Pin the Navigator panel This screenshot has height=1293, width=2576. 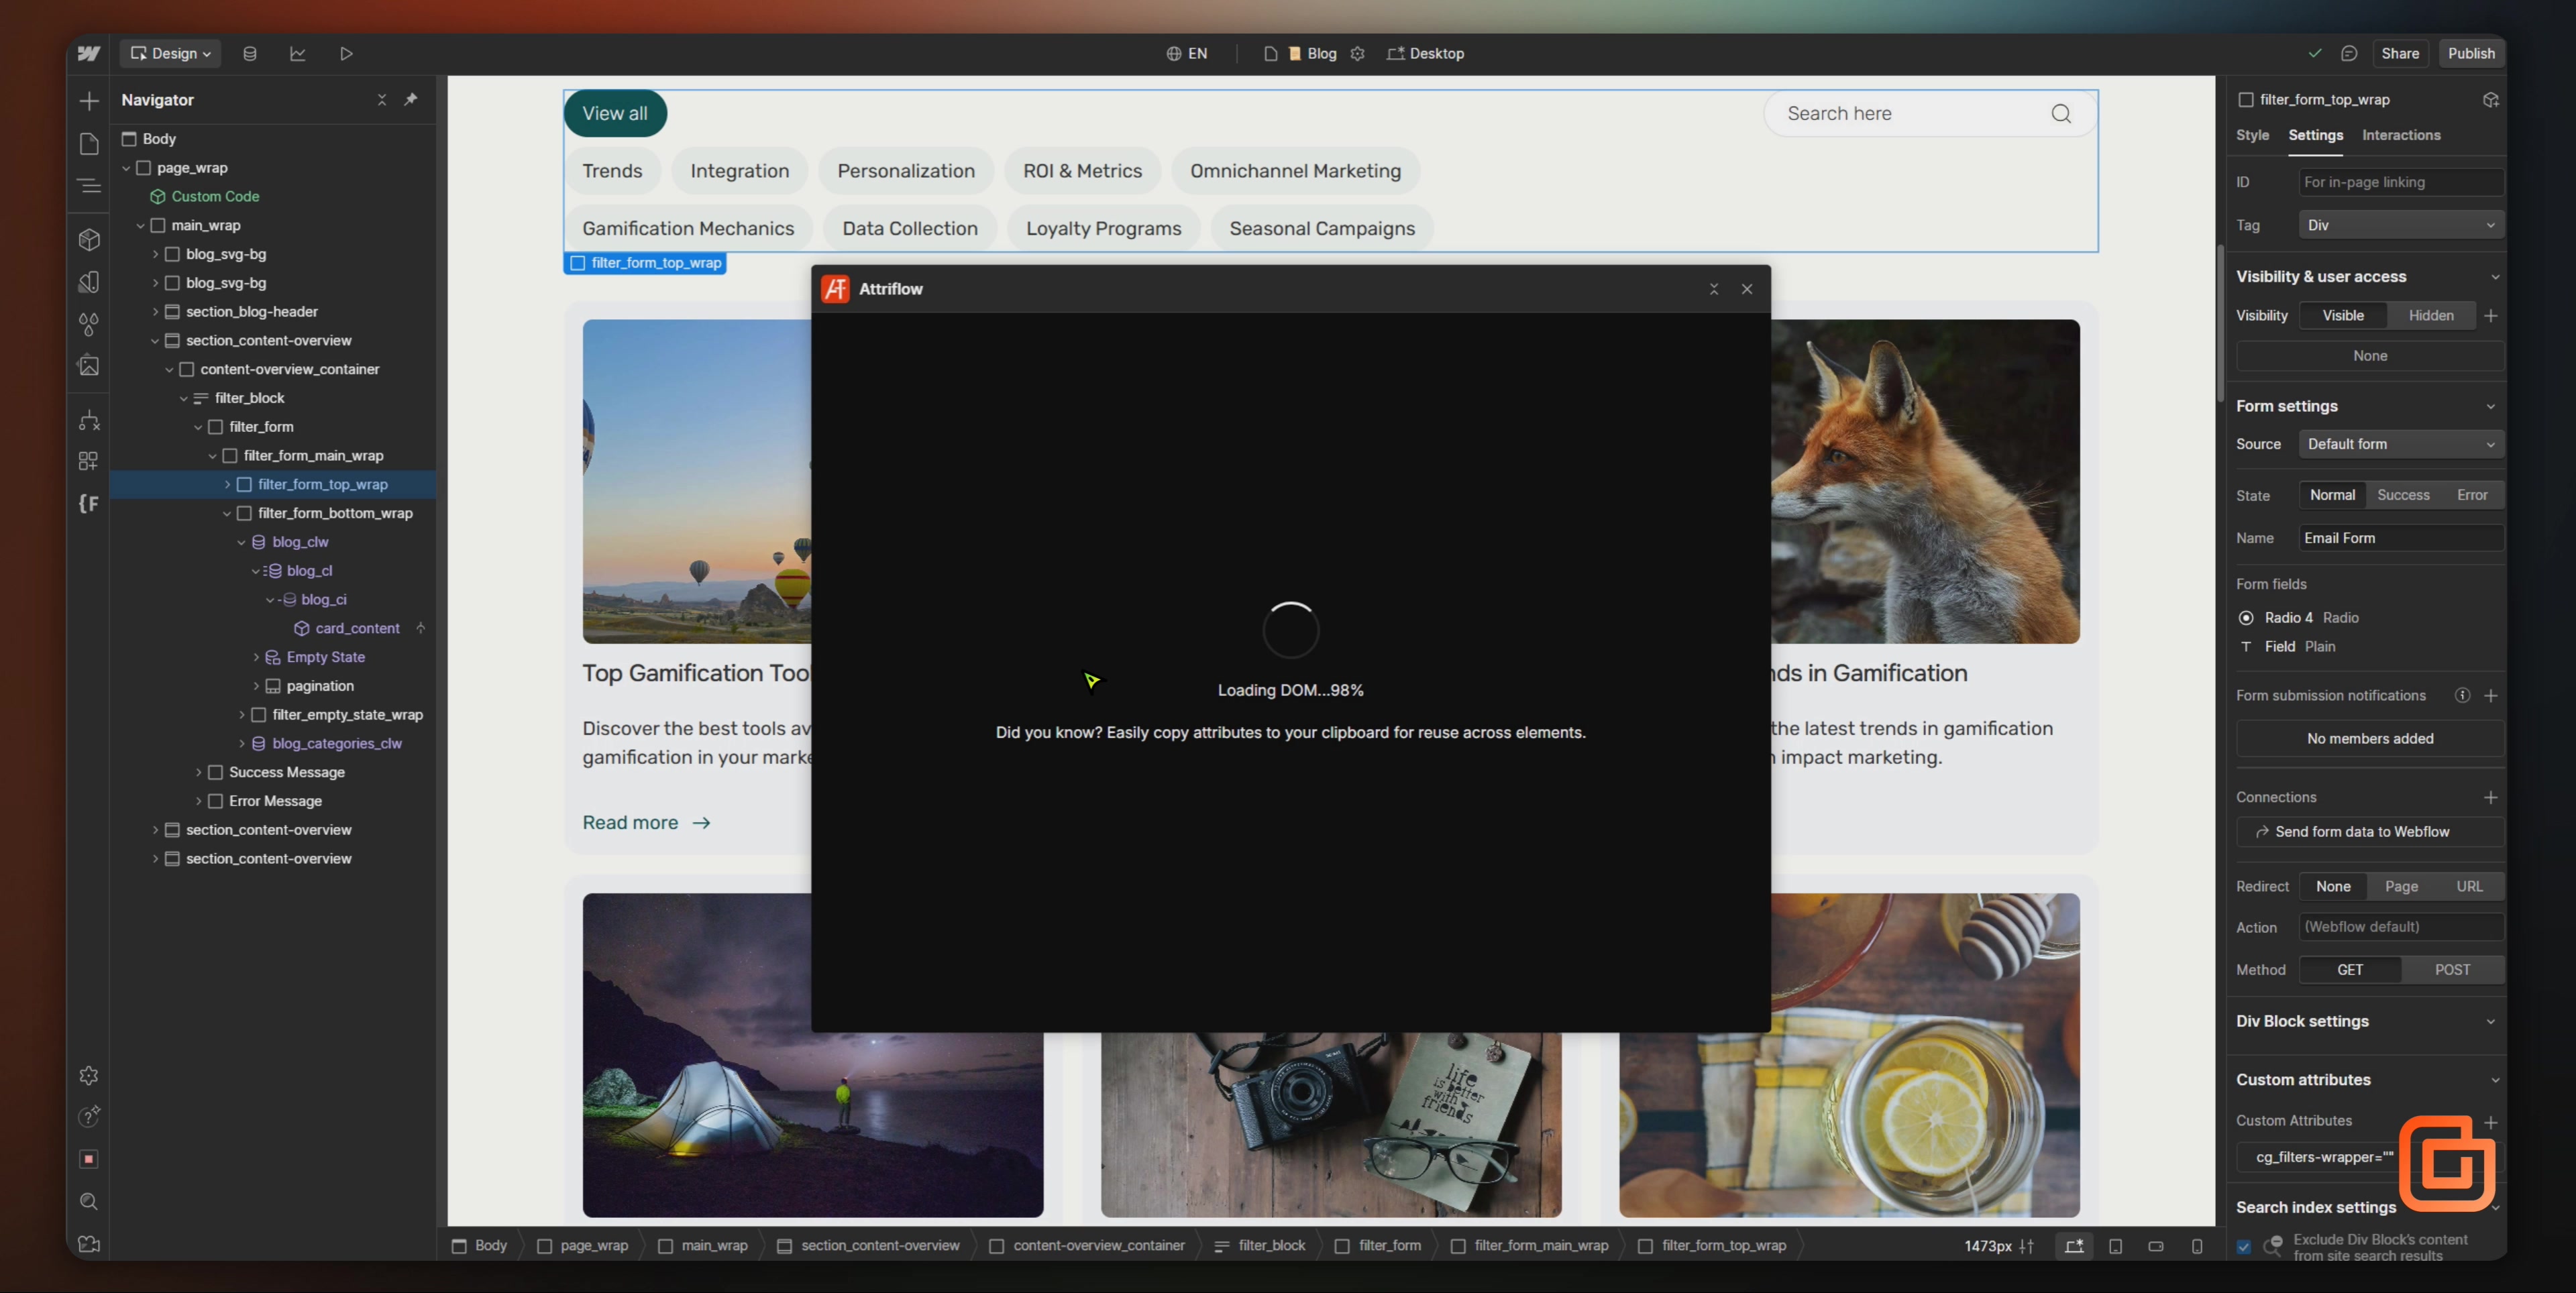coord(411,100)
